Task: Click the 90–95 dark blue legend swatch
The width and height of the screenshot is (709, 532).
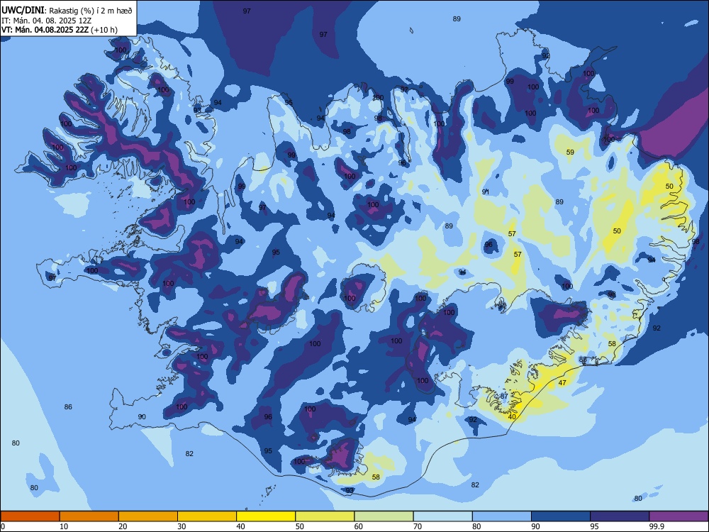Action: 561,516
